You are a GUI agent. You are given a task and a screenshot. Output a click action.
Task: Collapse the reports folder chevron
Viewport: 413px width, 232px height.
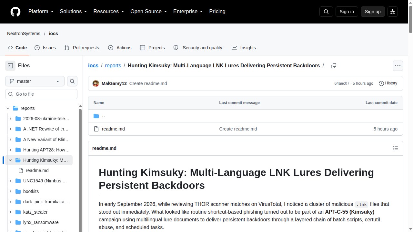point(8,108)
